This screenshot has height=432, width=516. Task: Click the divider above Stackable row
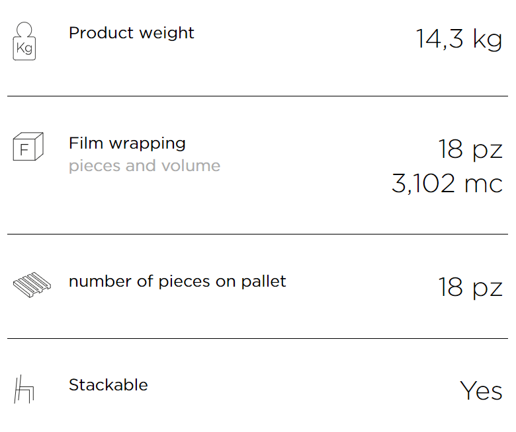pos(258,338)
